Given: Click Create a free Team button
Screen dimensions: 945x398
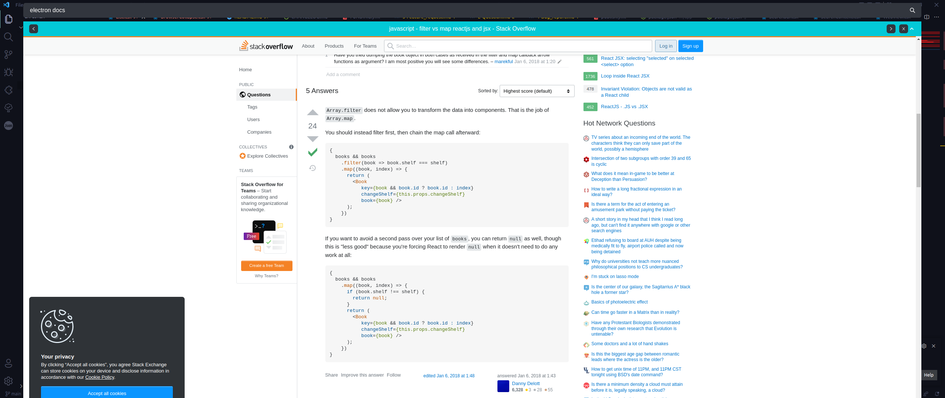Looking at the screenshot, I should click(x=267, y=266).
